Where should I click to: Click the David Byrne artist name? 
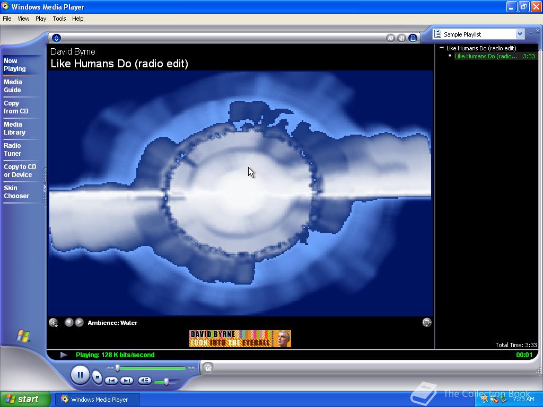(x=73, y=51)
